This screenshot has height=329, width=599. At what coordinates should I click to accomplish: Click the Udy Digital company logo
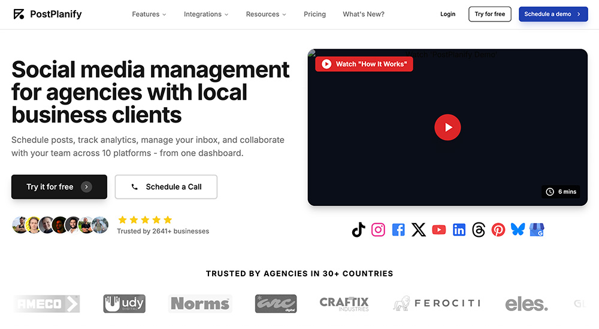(x=124, y=304)
